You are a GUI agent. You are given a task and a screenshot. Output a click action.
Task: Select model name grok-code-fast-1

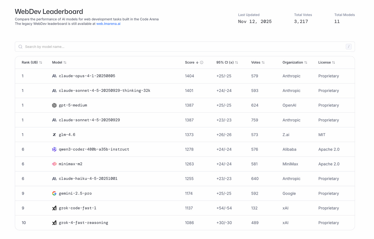[78, 208]
